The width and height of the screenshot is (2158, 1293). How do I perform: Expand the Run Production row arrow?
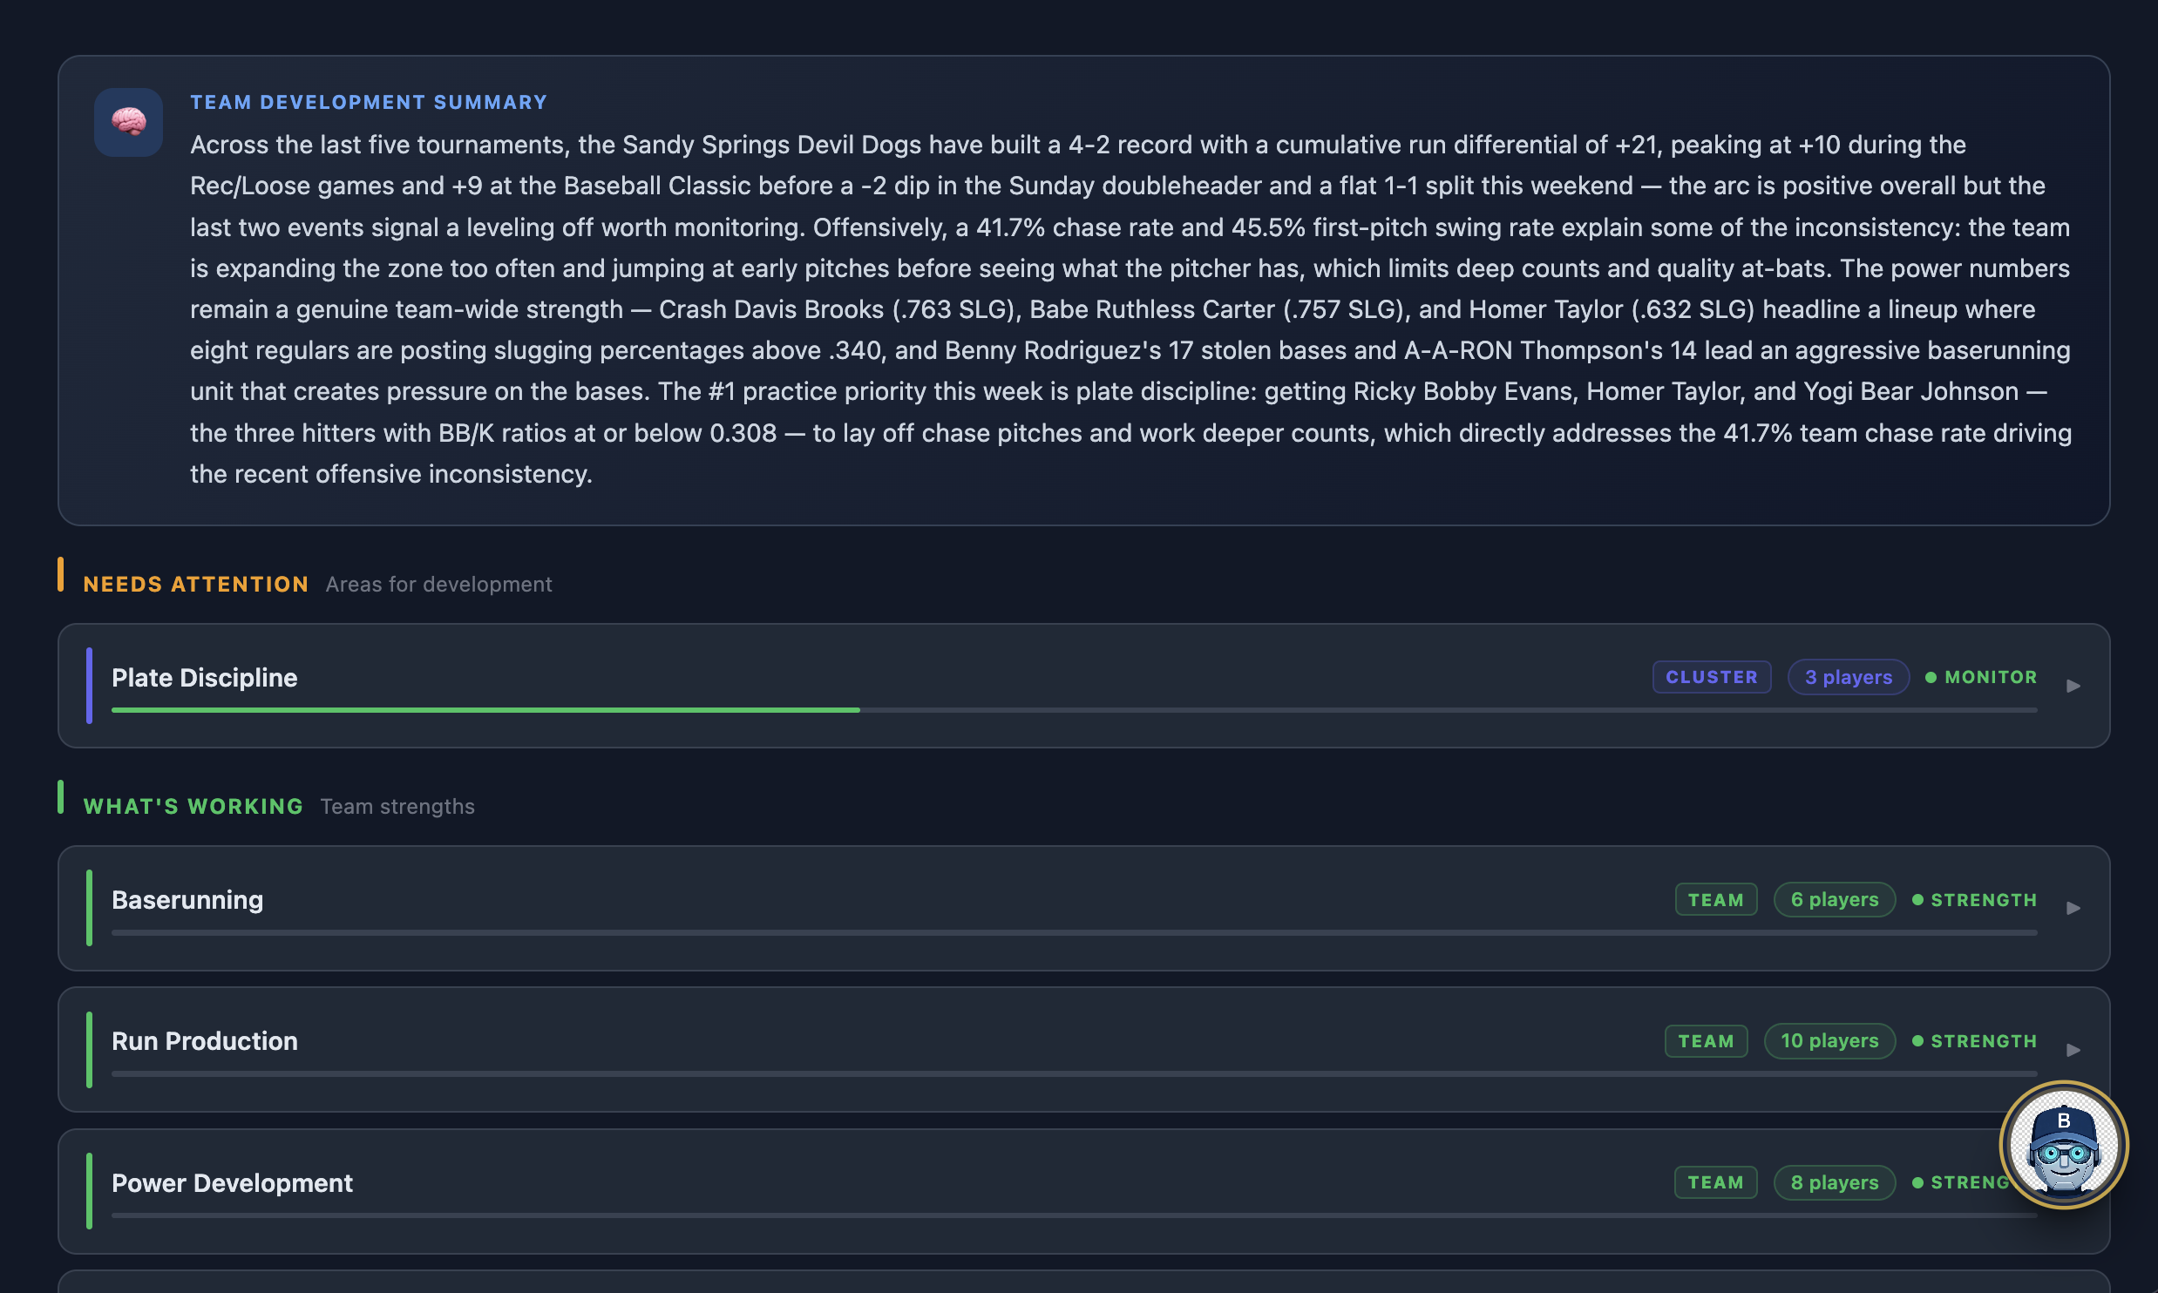click(2073, 1049)
